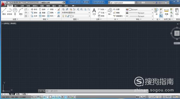The width and height of the screenshot is (180, 99).
Task: Expand the Draw (绘图) panel title
Action: tap(15, 19)
